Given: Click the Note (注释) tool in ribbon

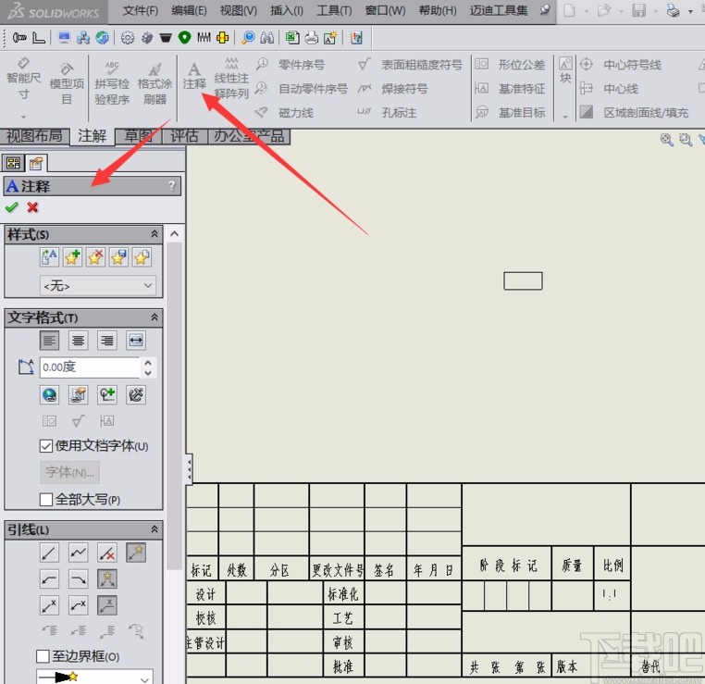Looking at the screenshot, I should pos(194,76).
